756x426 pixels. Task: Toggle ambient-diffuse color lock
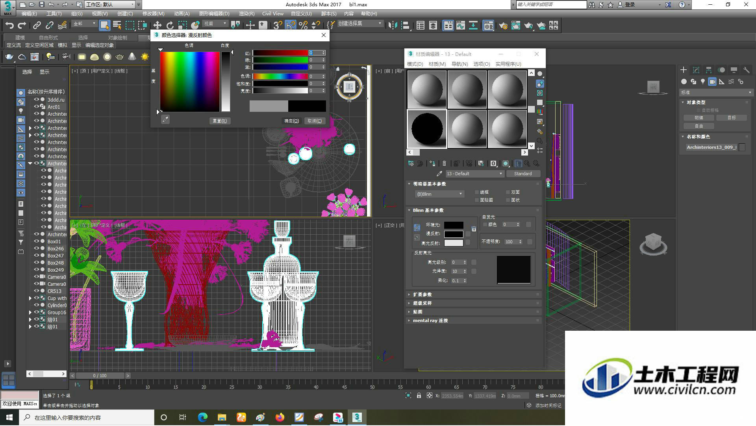click(x=417, y=228)
